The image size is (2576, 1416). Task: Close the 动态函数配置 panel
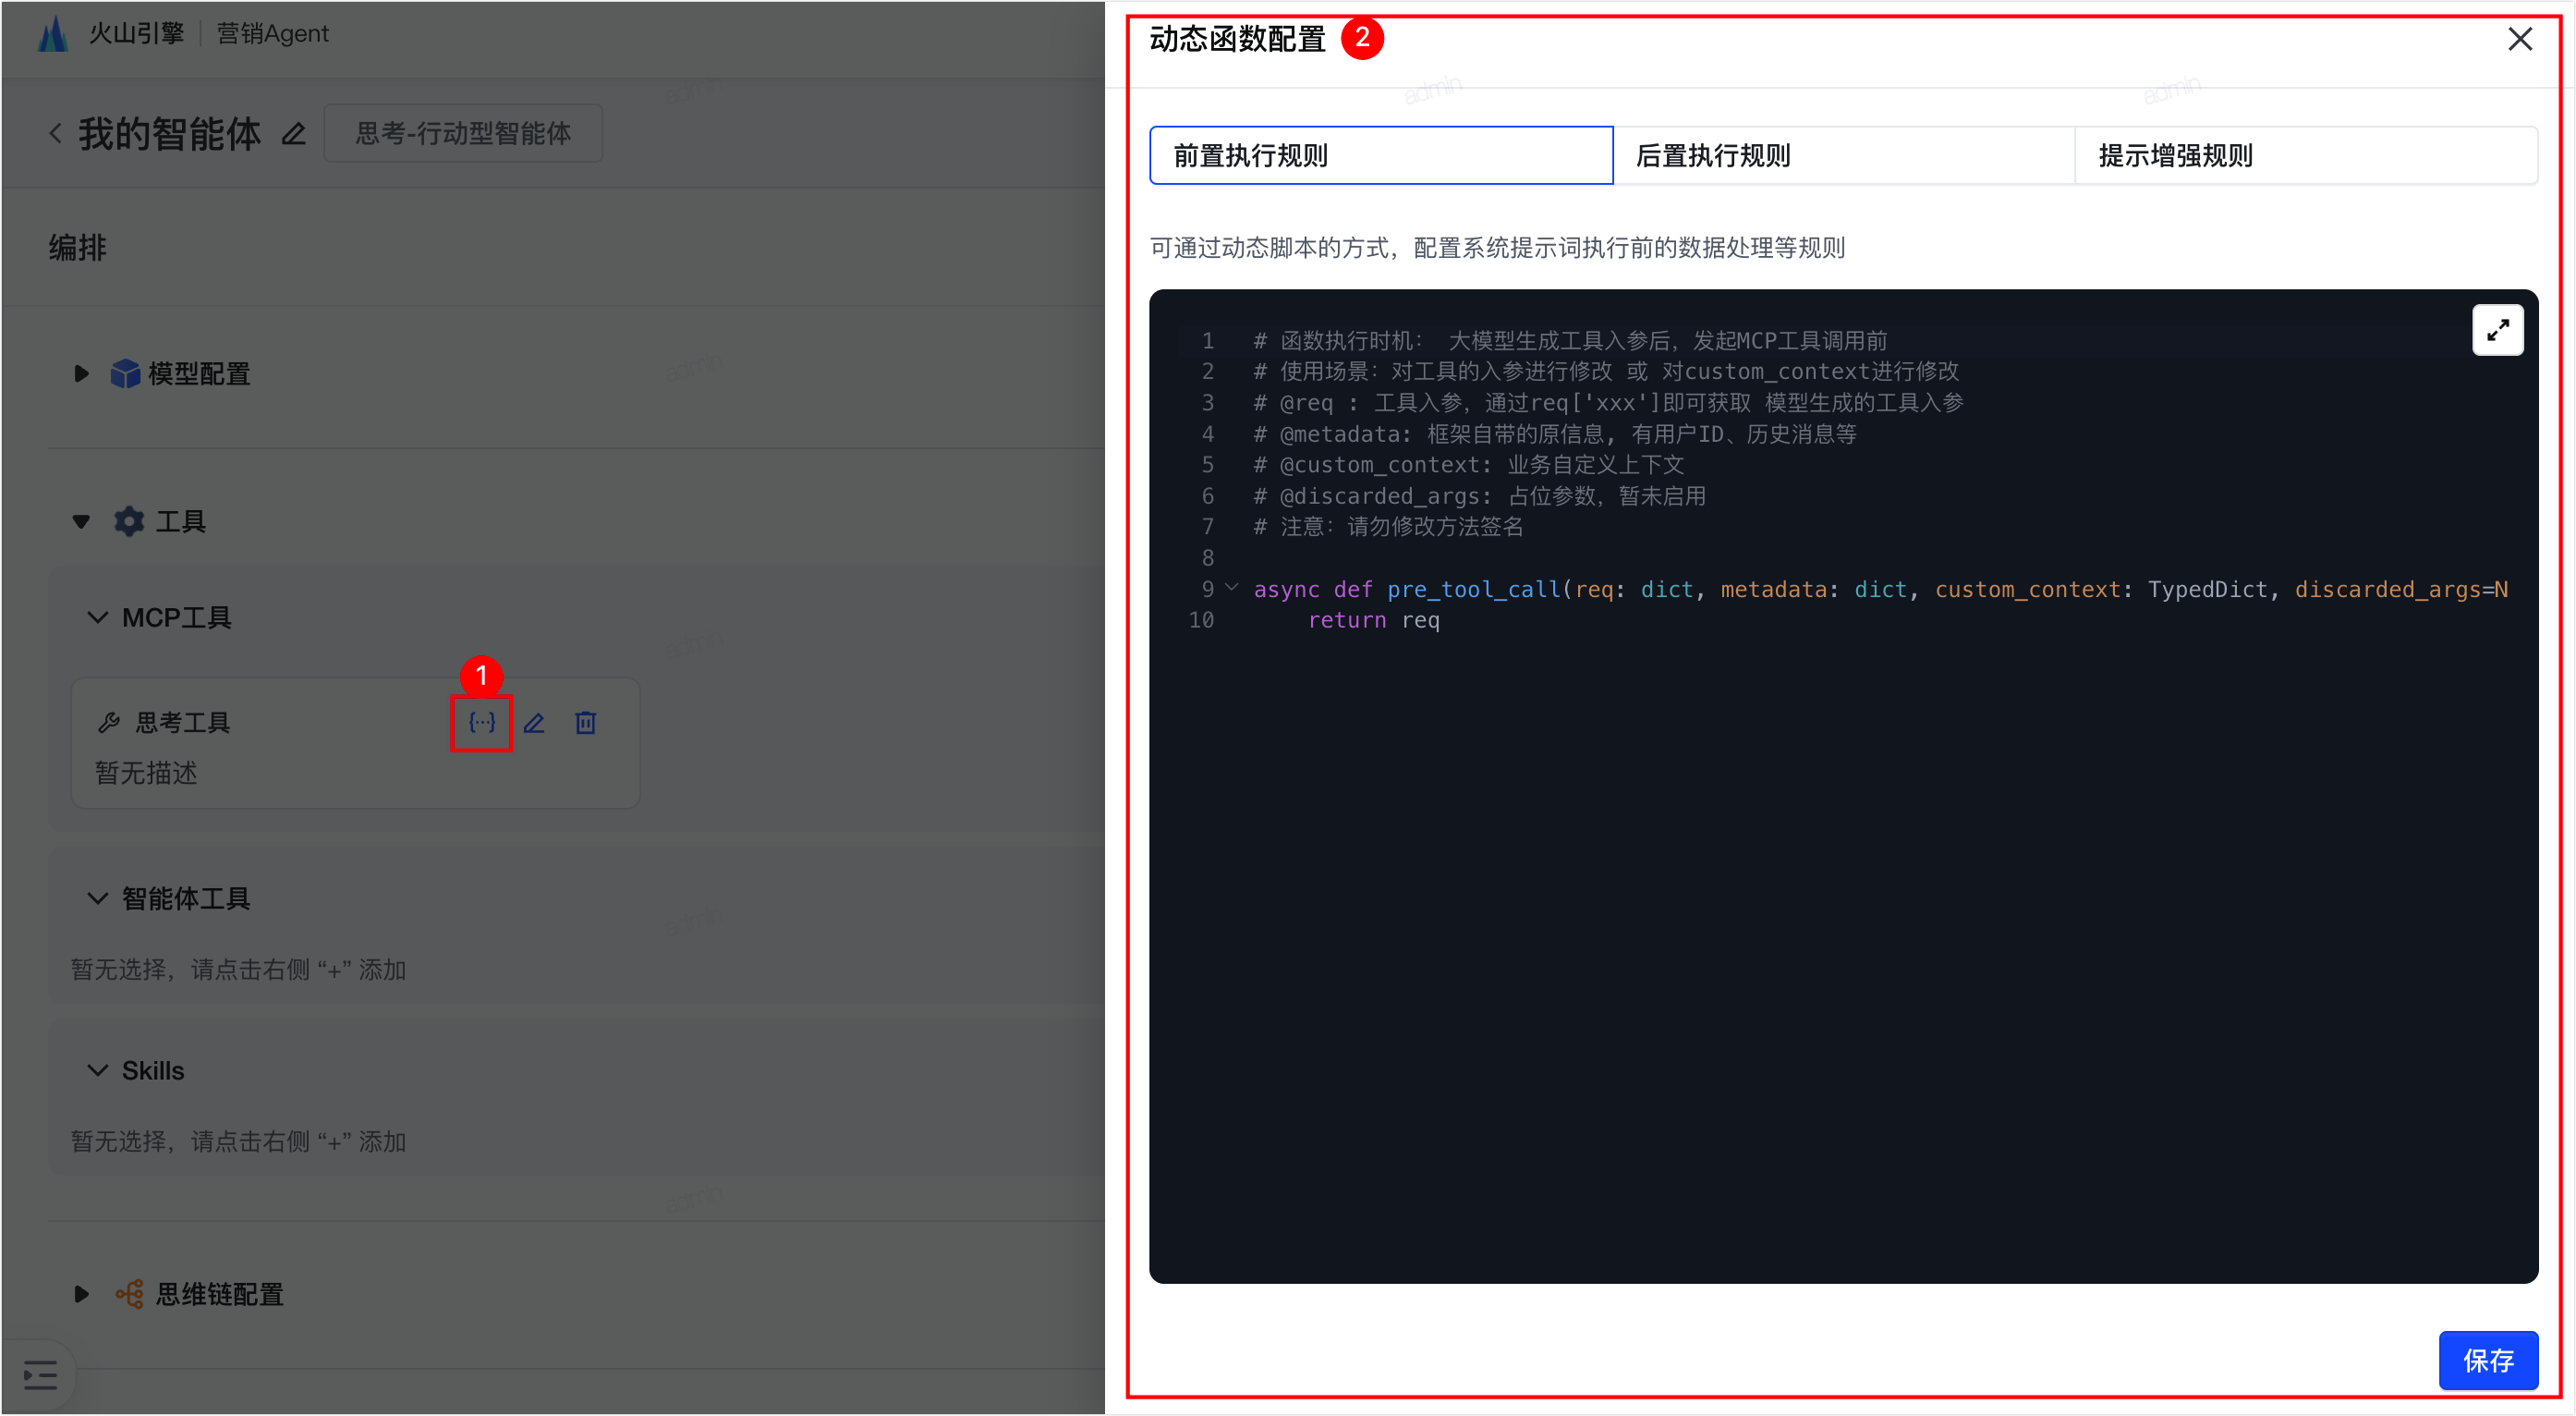tap(2519, 39)
